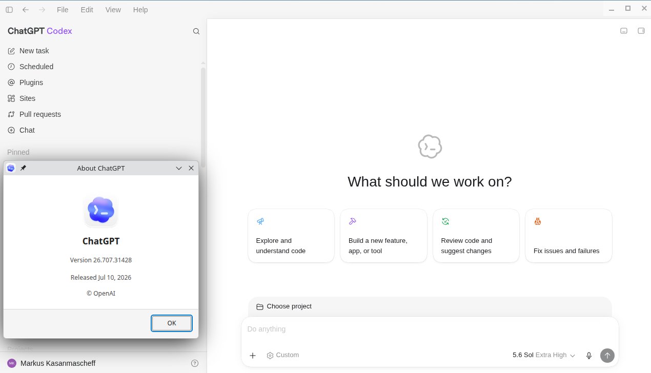Click the telescope icon on Explore card
Image resolution: width=651 pixels, height=373 pixels.
(x=260, y=221)
